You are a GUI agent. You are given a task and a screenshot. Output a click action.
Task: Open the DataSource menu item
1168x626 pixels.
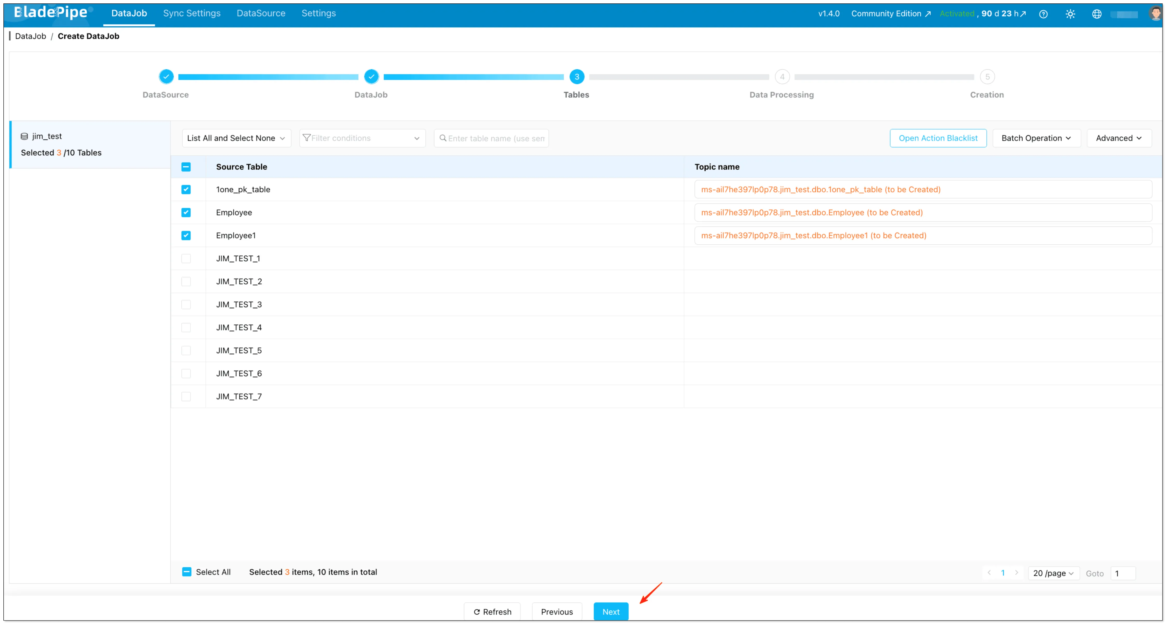260,13
